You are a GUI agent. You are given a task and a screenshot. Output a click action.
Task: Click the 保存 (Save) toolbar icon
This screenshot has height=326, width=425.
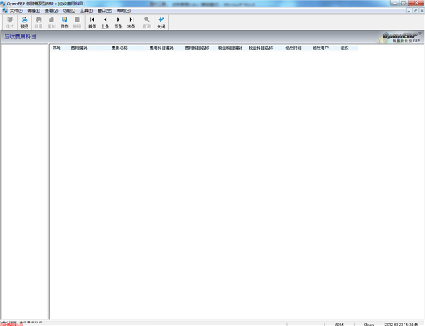click(65, 22)
